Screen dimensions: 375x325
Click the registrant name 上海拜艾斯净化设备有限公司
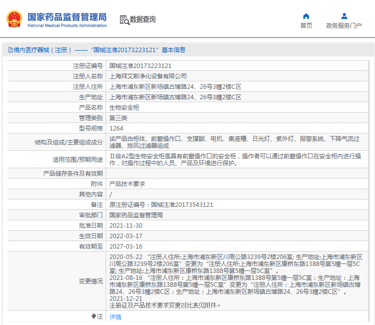point(148,76)
